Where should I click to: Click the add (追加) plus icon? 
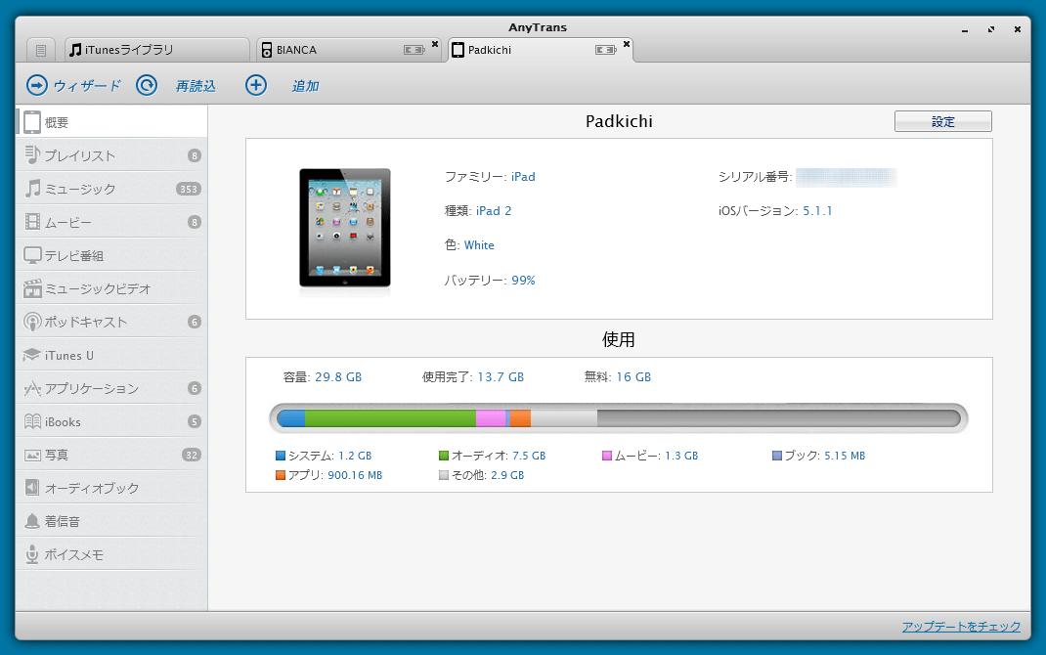(256, 85)
